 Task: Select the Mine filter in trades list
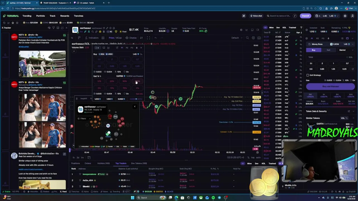271,28
